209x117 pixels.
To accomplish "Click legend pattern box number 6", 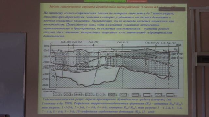I will (112, 95).
